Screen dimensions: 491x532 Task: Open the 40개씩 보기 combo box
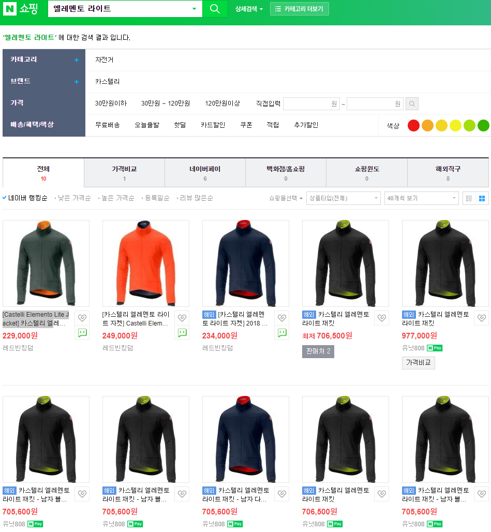click(x=422, y=198)
